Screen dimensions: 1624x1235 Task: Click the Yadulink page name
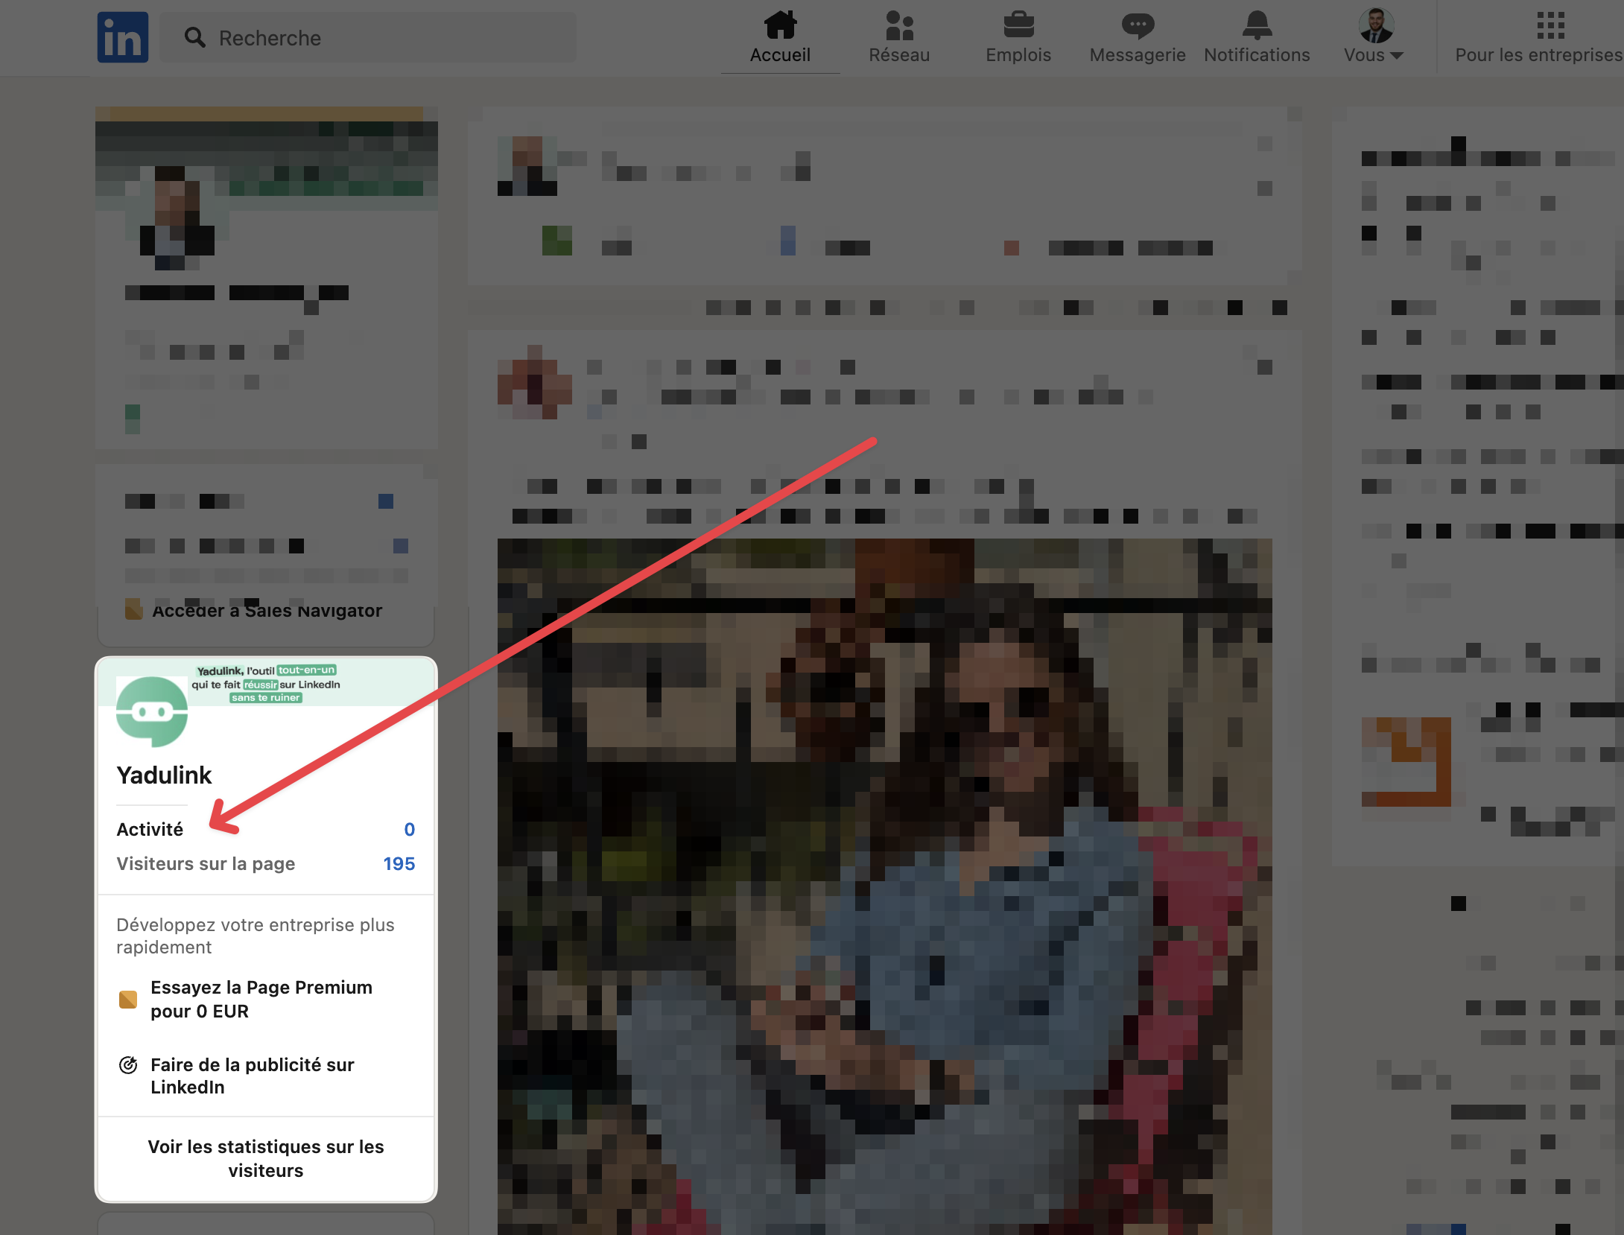164,775
